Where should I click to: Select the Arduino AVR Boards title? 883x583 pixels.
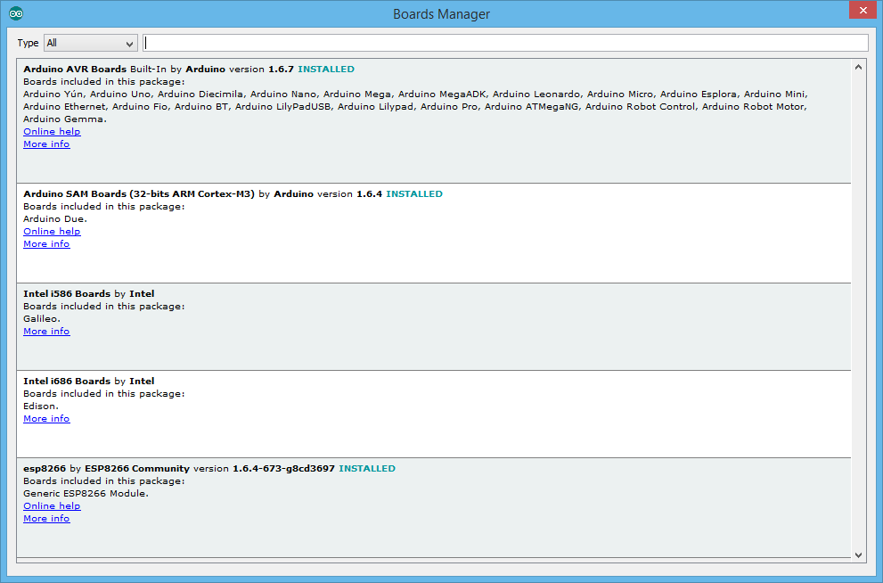(75, 69)
